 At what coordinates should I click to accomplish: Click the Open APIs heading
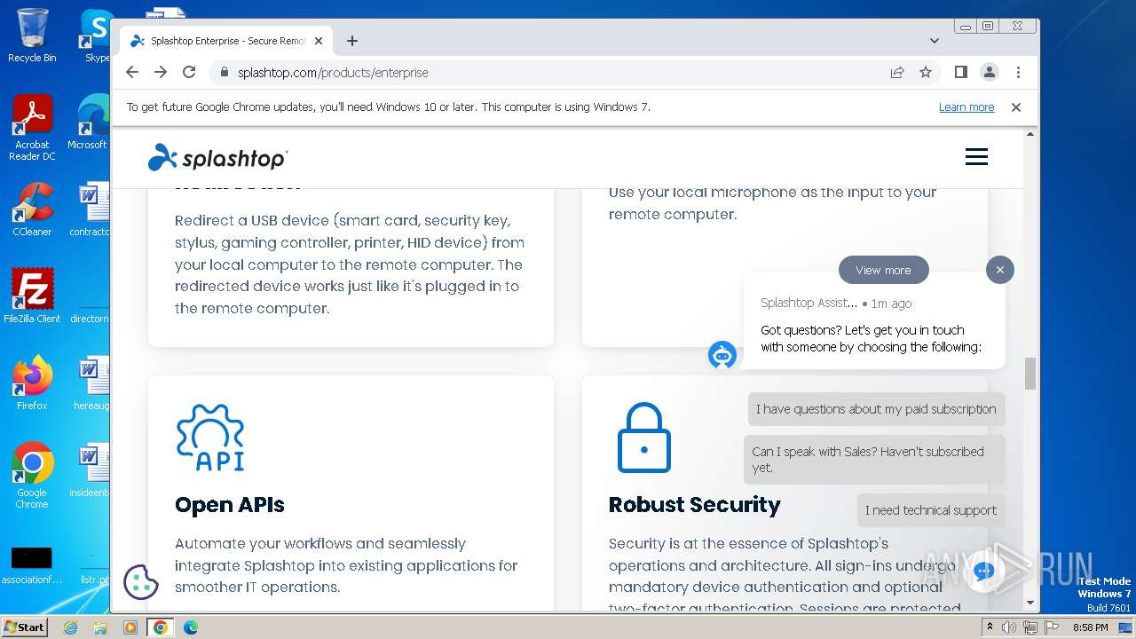coord(230,505)
